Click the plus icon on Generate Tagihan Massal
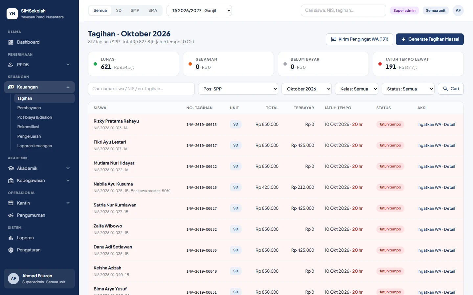The height and width of the screenshot is (295, 473). (x=403, y=39)
